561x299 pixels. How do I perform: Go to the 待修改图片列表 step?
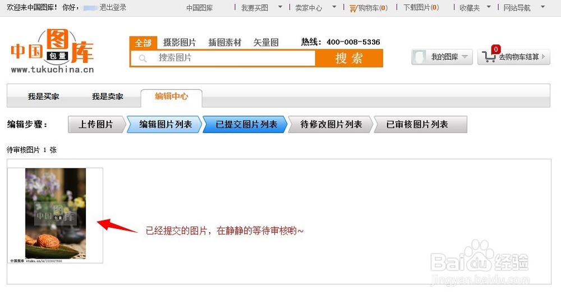[x=331, y=124]
